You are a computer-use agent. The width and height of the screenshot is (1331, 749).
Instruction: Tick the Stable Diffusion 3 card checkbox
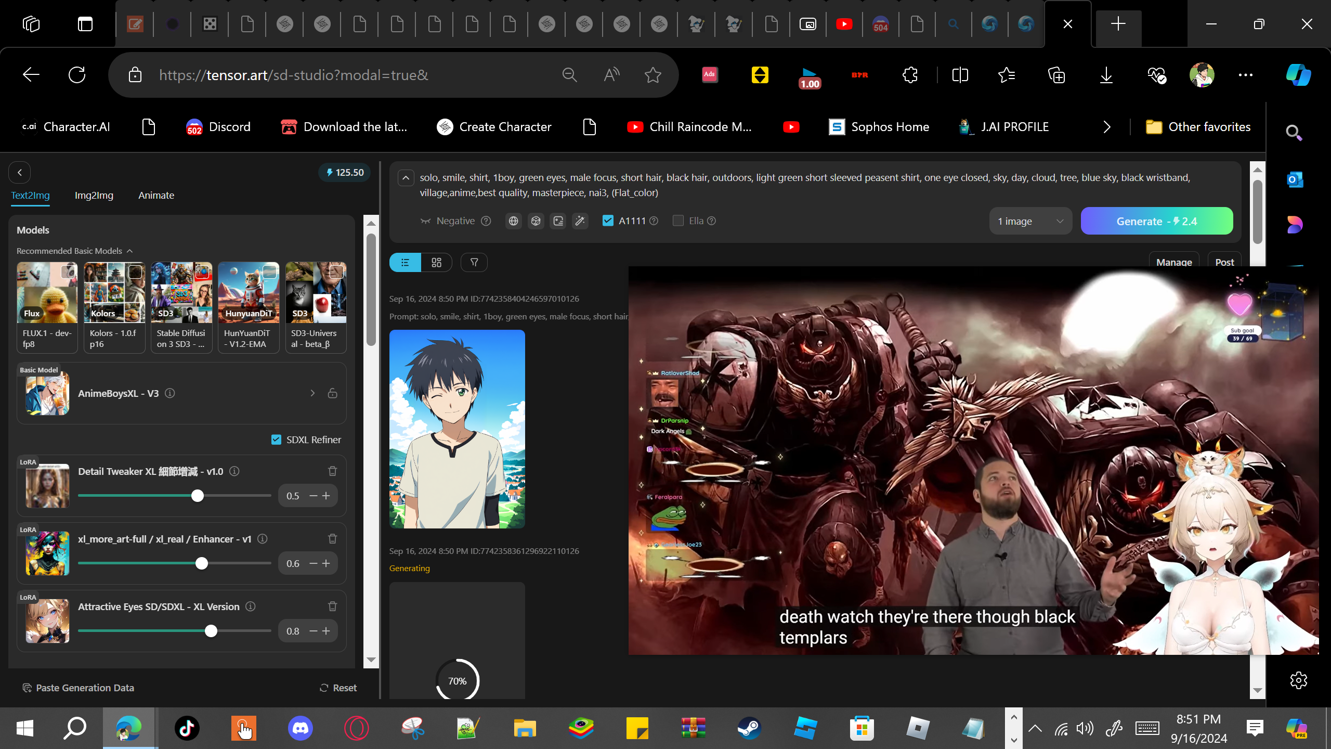coord(202,272)
